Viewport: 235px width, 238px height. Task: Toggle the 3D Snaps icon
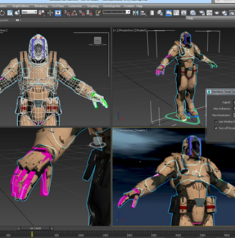(67, 13)
